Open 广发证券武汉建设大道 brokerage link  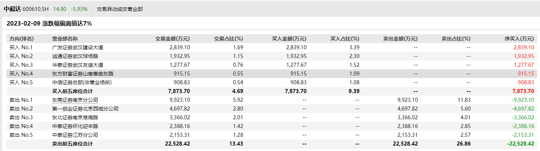[78, 47]
